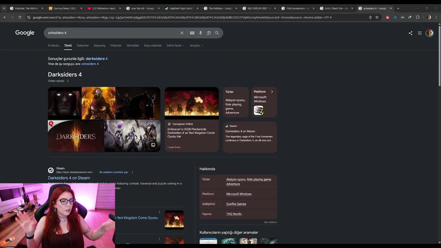Open the location icon in address bar
This screenshot has height=248, width=441.
pos(370,17)
